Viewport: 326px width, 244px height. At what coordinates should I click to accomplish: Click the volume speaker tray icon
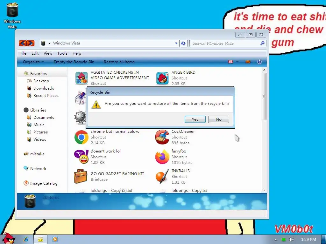pyautogui.click(x=291, y=240)
